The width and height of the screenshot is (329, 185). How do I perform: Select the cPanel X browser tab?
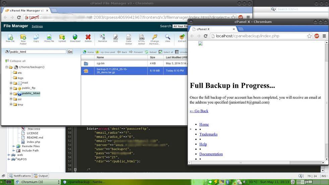(x=213, y=29)
